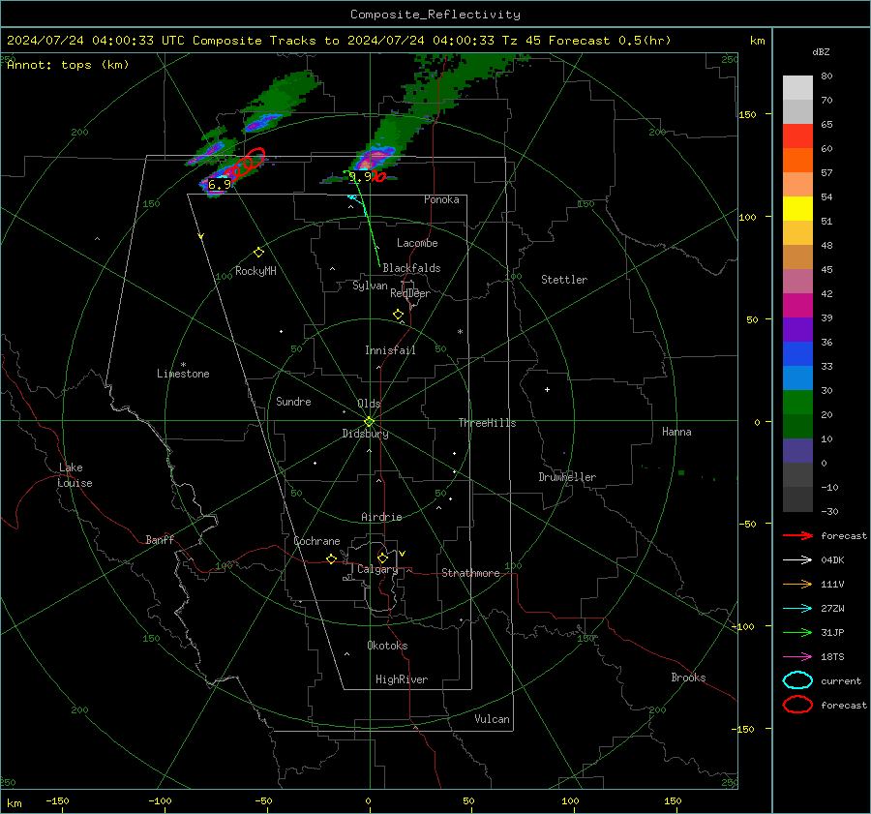Select the orange 111V arrow legend icon
Screen dimensions: 871x814
[797, 584]
